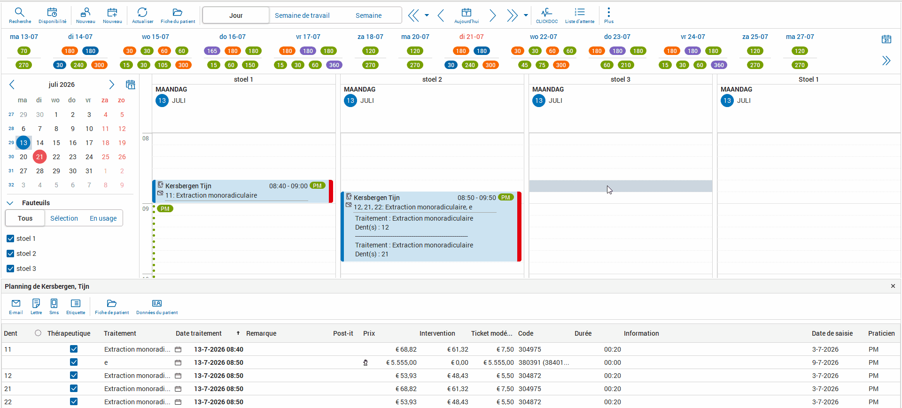Open dropdown arrow next to double-left navigation
Image resolution: width=902 pixels, height=408 pixels.
click(x=427, y=15)
